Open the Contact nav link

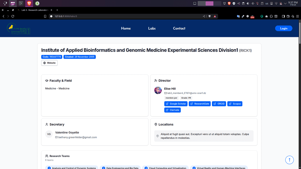click(x=179, y=28)
